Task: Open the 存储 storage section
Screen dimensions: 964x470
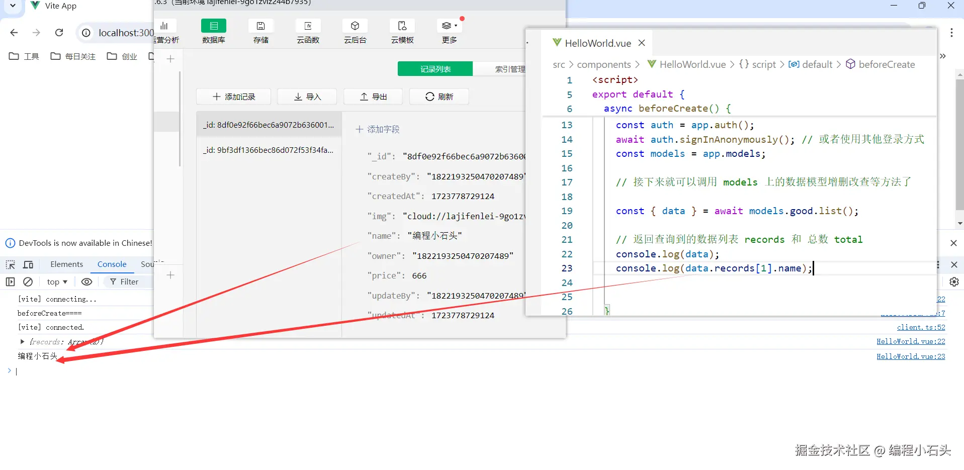Action: 260,32
